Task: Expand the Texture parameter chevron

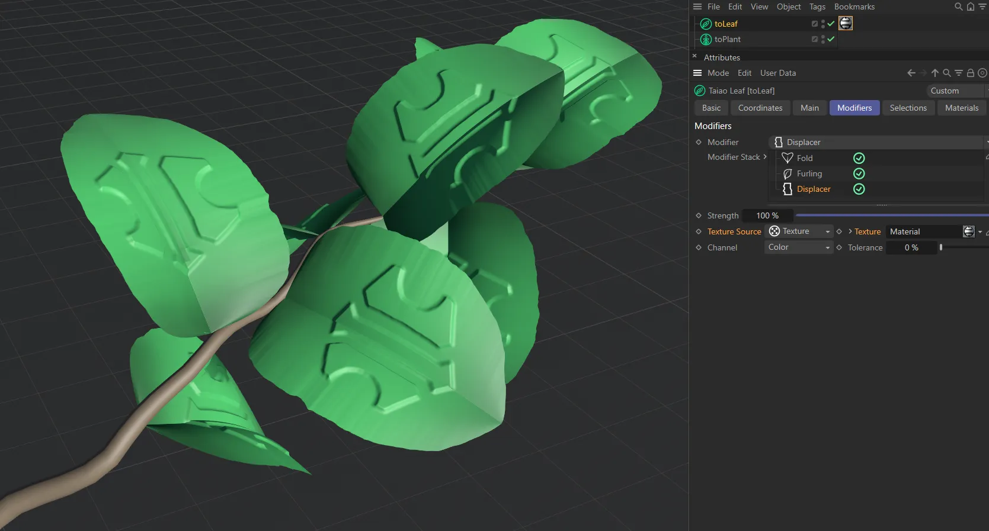Action: click(850, 231)
